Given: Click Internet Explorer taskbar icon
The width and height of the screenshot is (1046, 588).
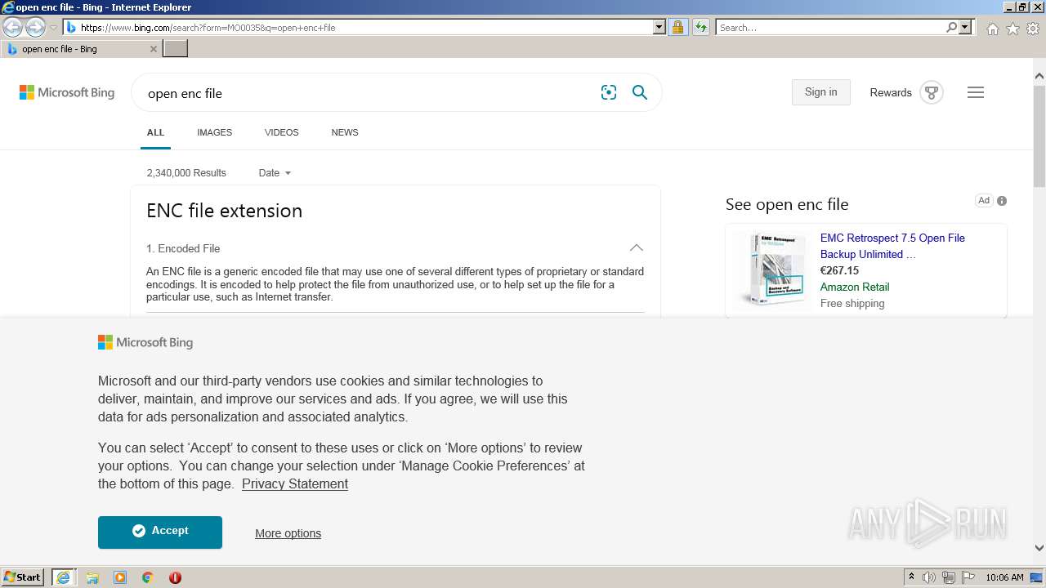Looking at the screenshot, I should (x=63, y=577).
